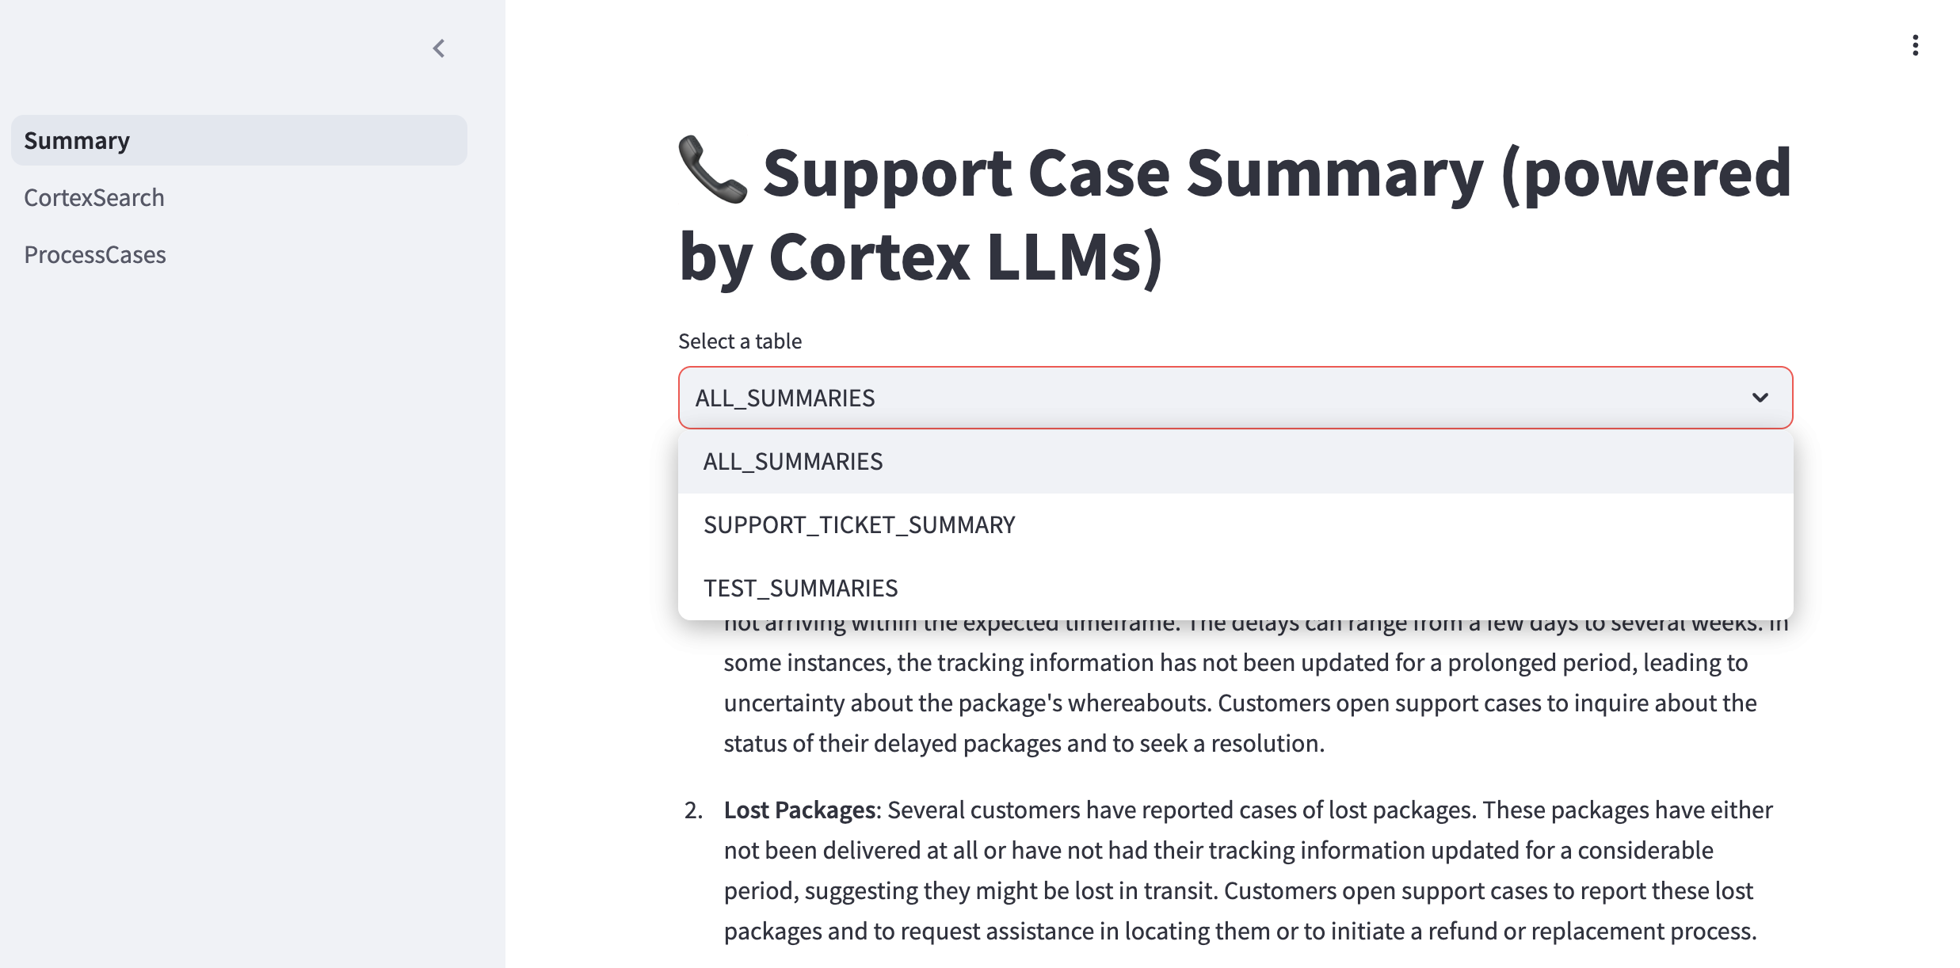
Task: Select the highlighted ALL_SUMMARIES dropdown row
Action: pyautogui.click(x=794, y=460)
